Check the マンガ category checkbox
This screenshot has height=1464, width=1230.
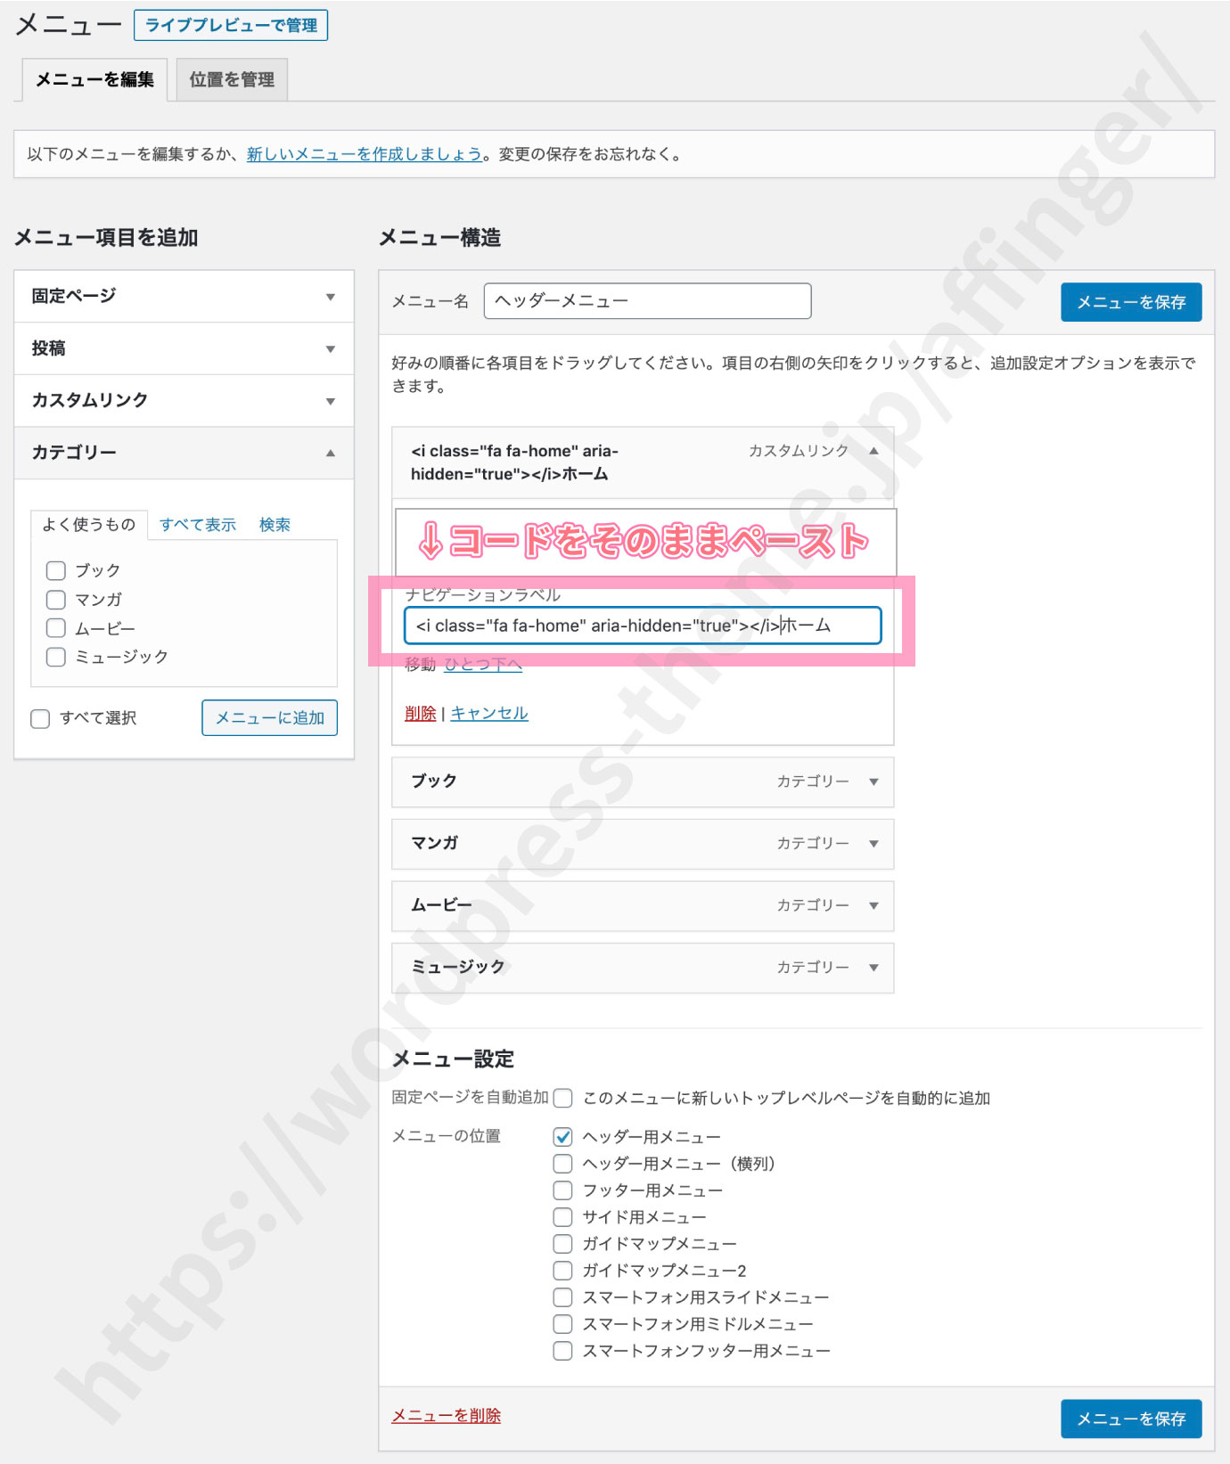tap(56, 600)
